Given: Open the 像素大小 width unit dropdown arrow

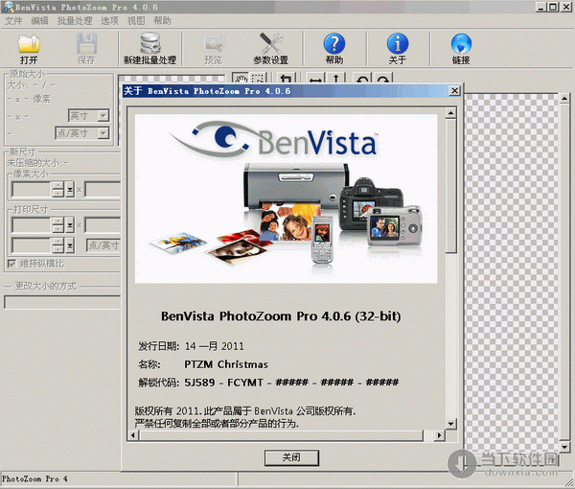Looking at the screenshot, I should [70, 189].
